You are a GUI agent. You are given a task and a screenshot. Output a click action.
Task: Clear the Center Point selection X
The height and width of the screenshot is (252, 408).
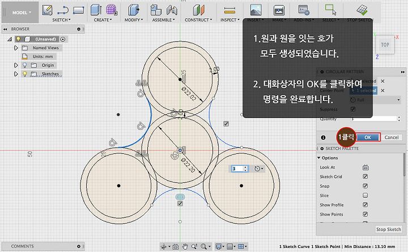click(x=382, y=90)
